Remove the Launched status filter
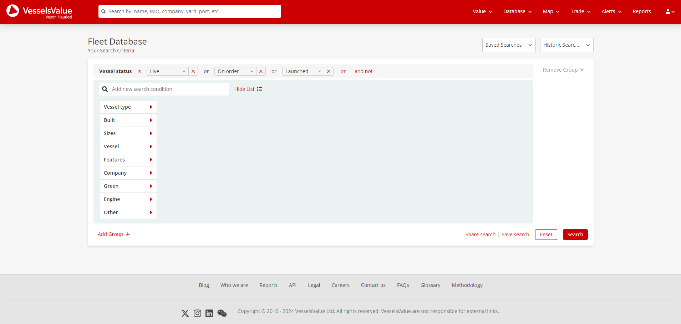The image size is (681, 324). 329,71
